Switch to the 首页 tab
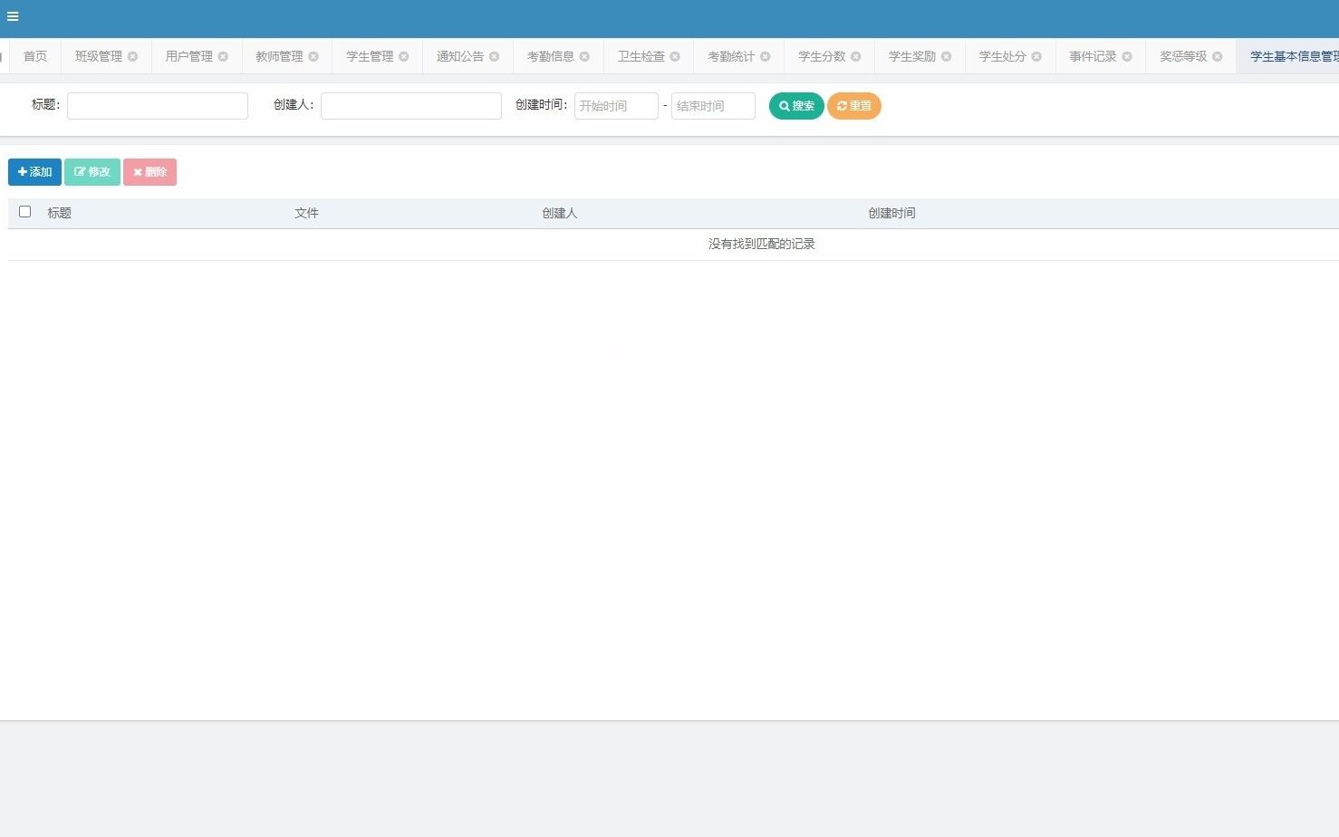 tap(35, 56)
